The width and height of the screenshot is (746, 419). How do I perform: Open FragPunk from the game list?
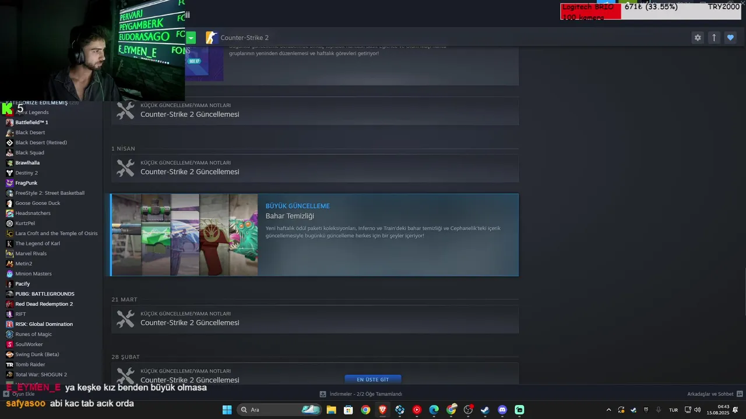pyautogui.click(x=26, y=183)
